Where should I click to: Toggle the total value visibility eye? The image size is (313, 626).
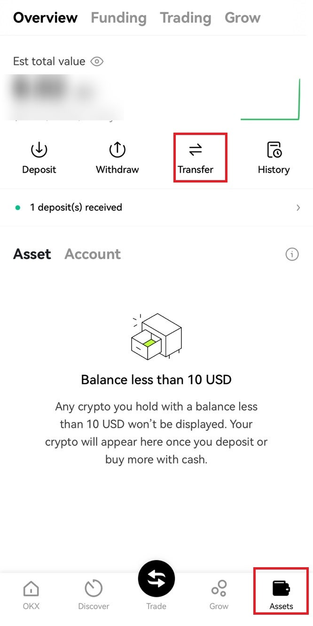point(97,62)
